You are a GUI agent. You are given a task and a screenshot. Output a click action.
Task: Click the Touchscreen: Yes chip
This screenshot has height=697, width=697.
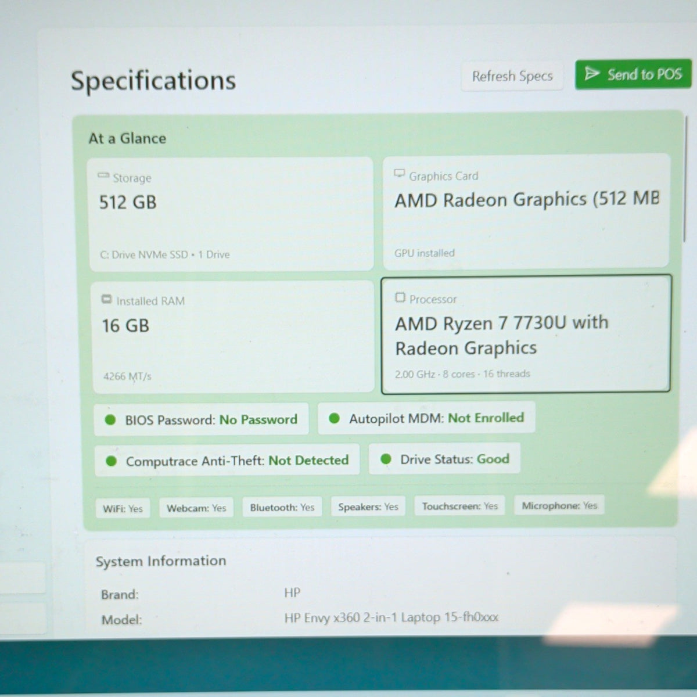coord(460,506)
